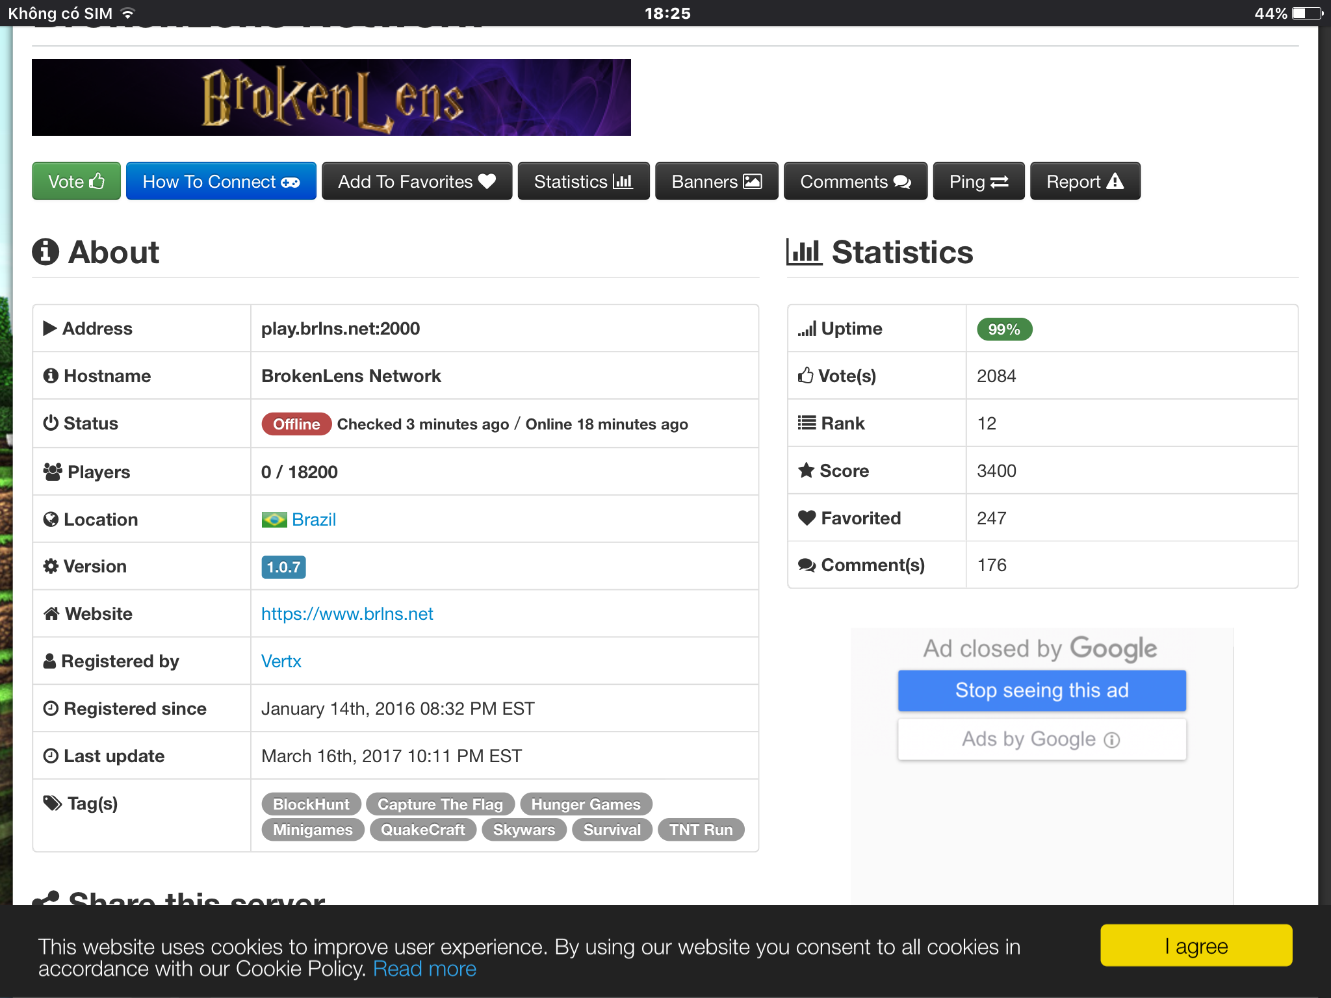Click the About info icon
Screen dimensions: 1331x998
click(45, 251)
